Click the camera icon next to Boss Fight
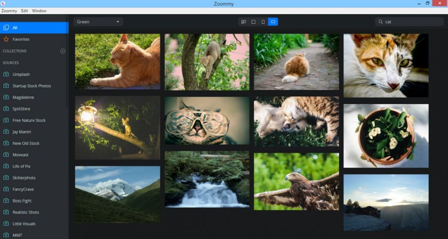Image resolution: width=448 pixels, height=239 pixels. (x=6, y=201)
